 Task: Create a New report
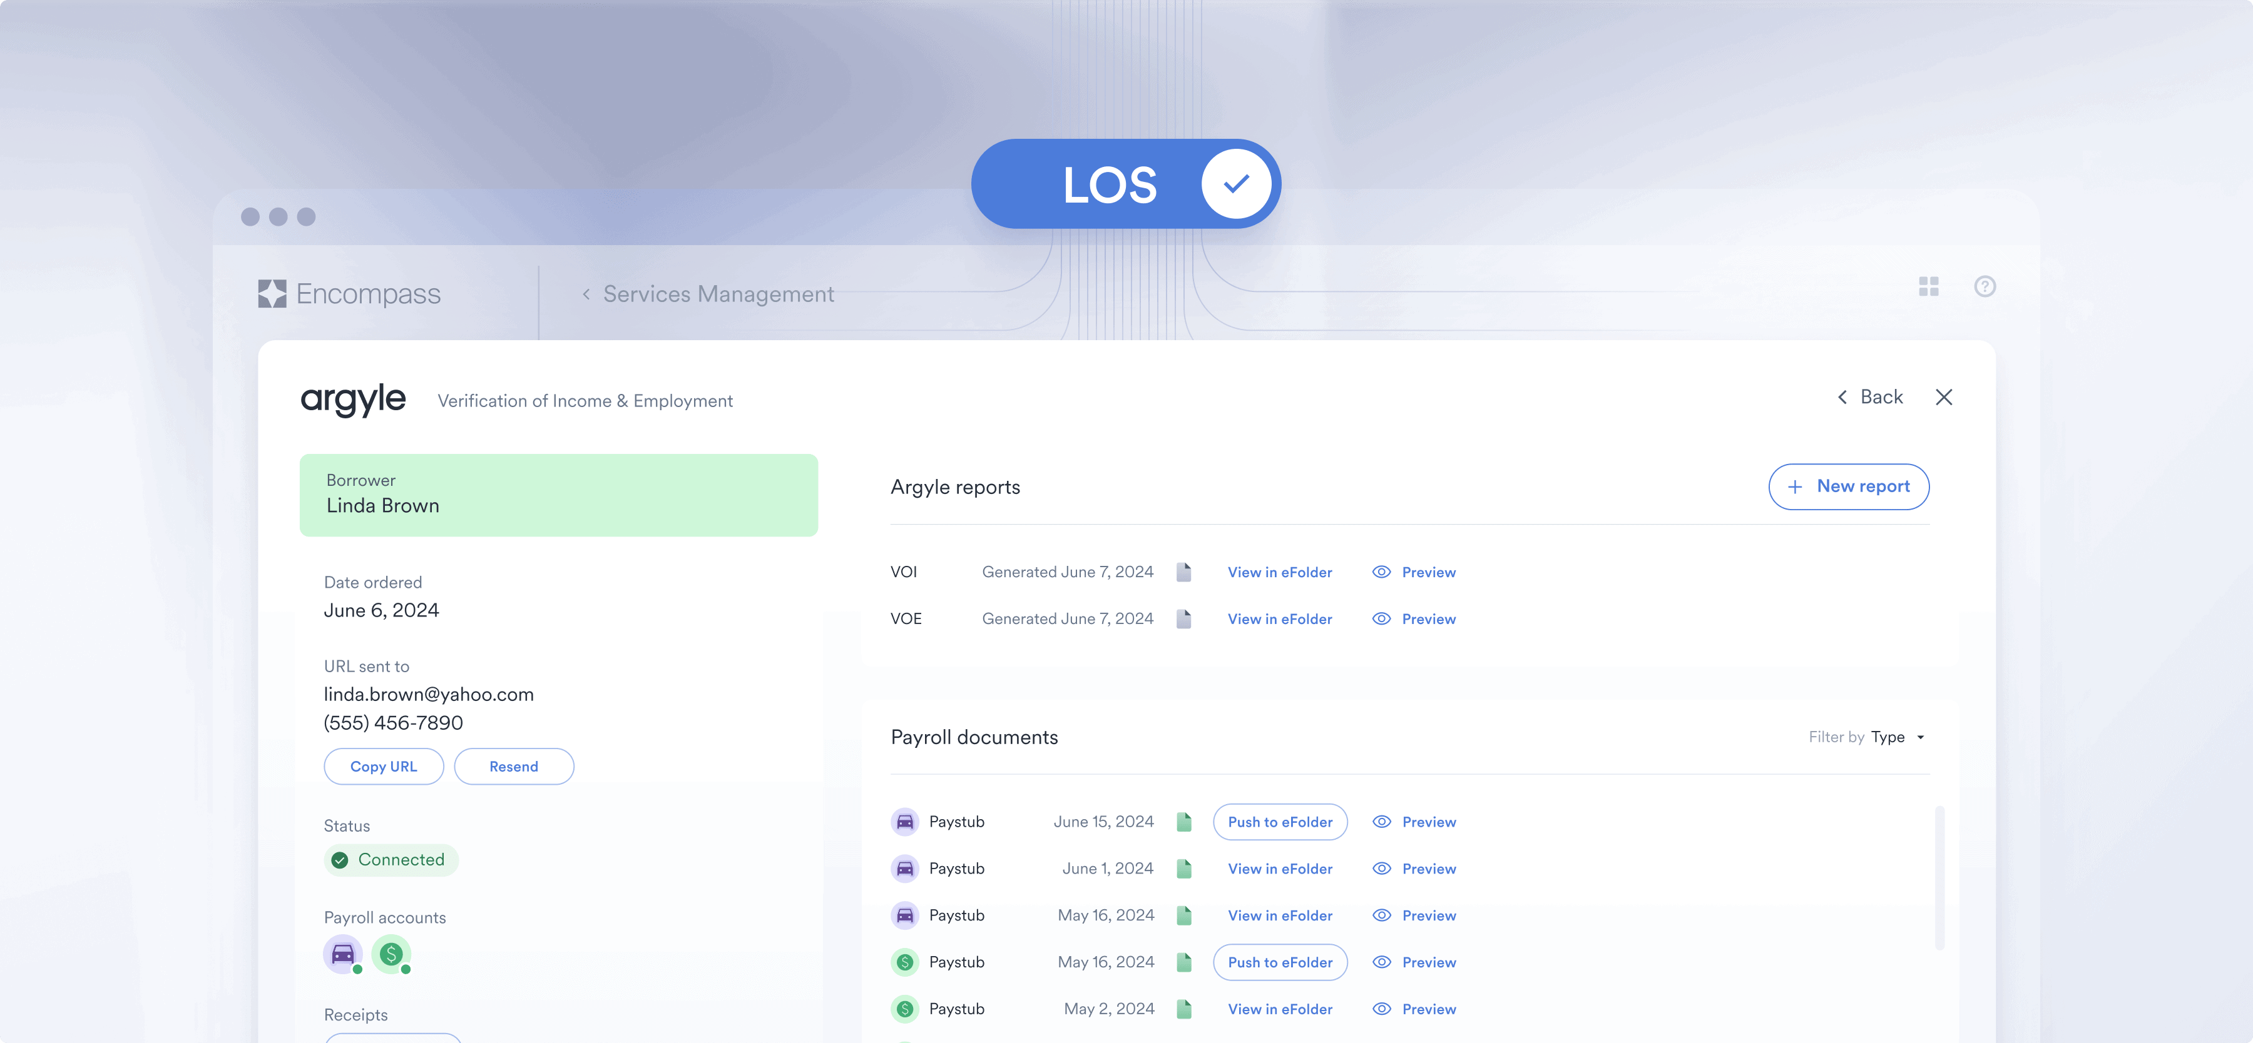tap(1848, 486)
